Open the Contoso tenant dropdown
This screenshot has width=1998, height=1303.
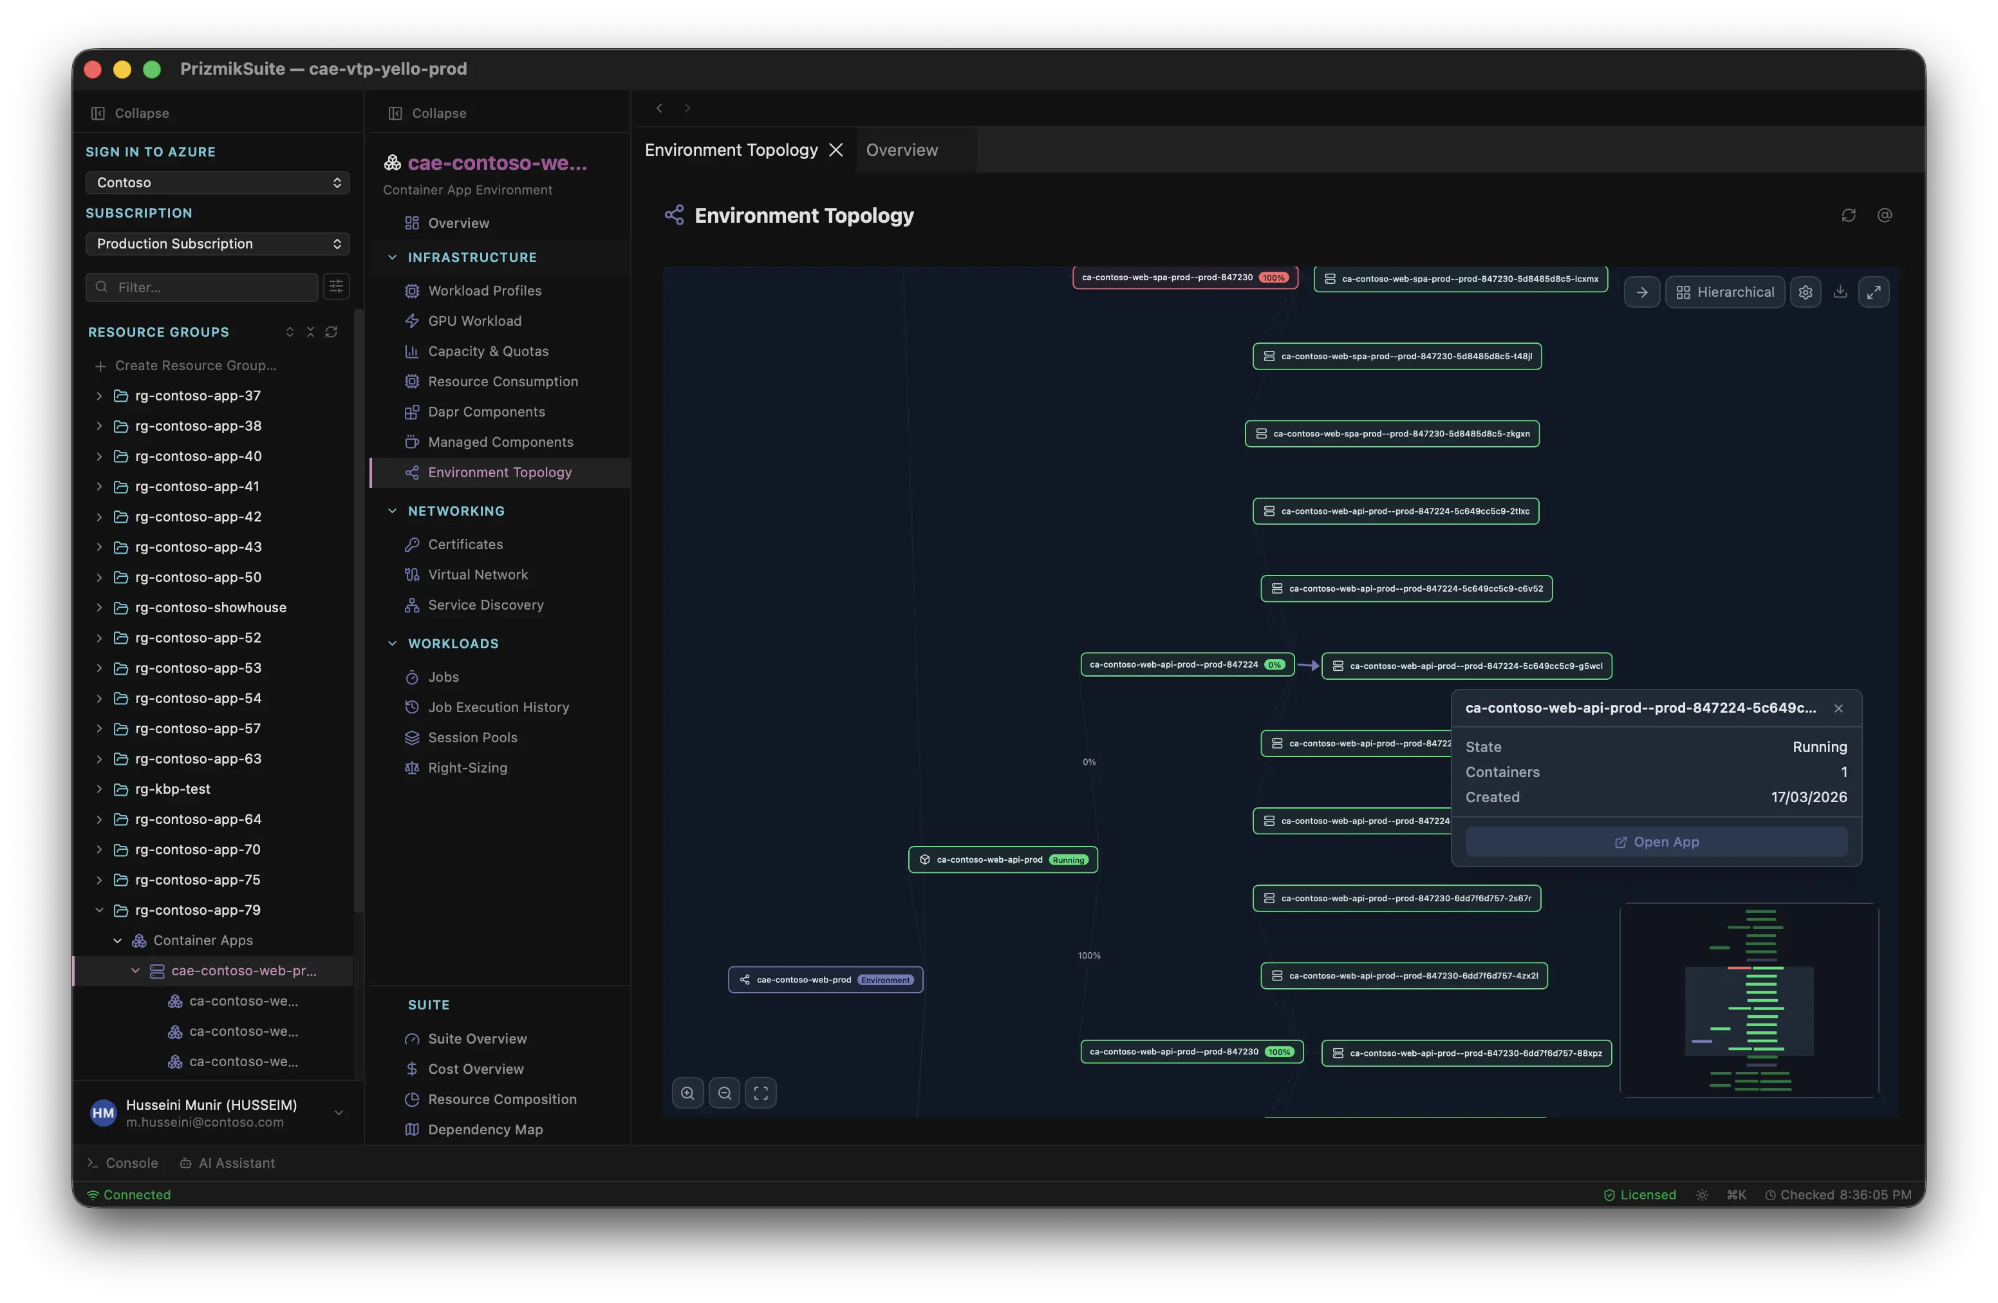point(218,183)
